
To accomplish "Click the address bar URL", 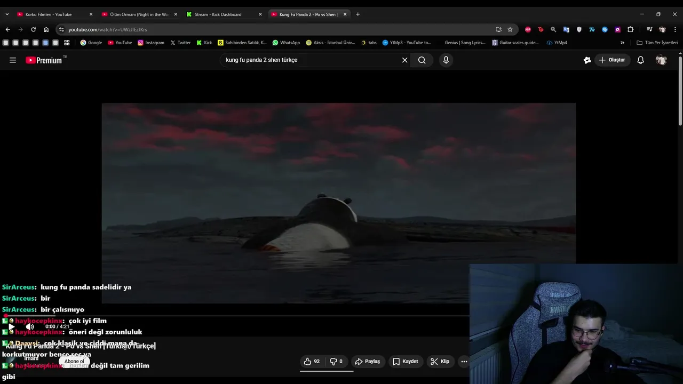I will [108, 29].
